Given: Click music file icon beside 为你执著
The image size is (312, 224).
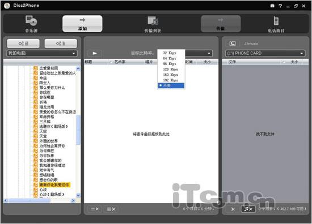Looking at the screenshot, I should pos(36,156).
